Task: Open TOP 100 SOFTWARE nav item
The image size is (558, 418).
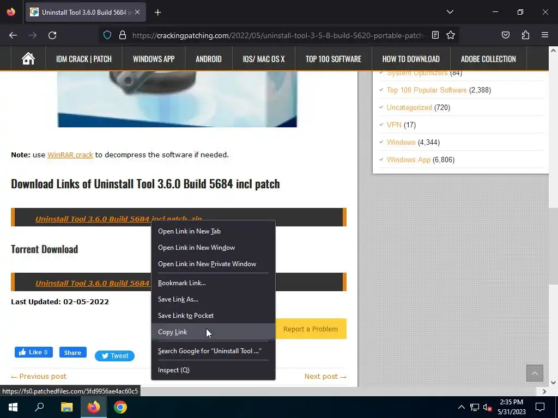Action: click(x=333, y=59)
